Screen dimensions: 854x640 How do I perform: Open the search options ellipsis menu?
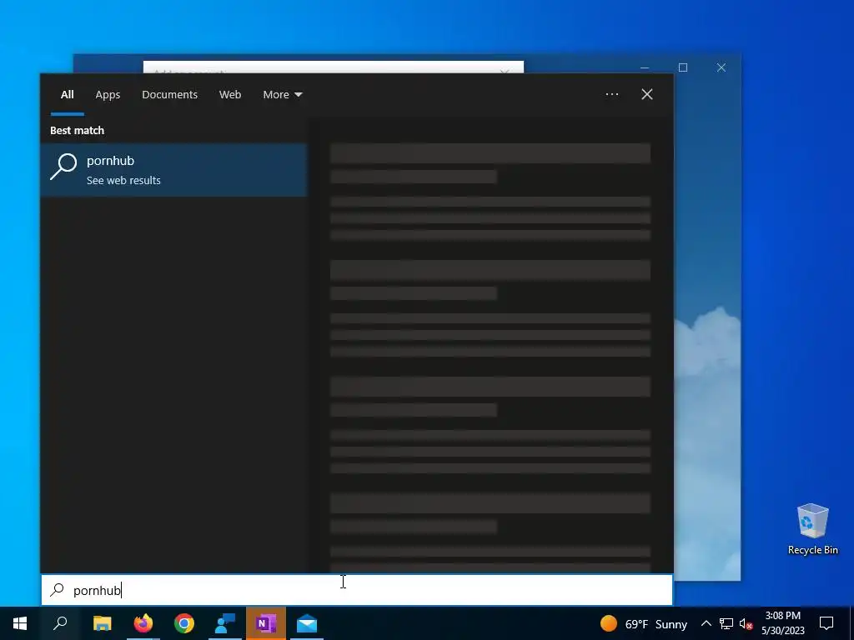tap(612, 94)
